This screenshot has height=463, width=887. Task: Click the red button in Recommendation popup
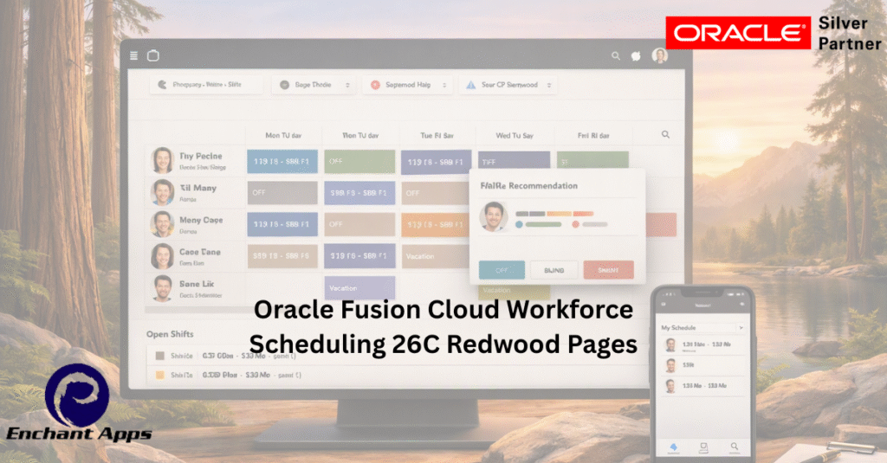(x=608, y=270)
